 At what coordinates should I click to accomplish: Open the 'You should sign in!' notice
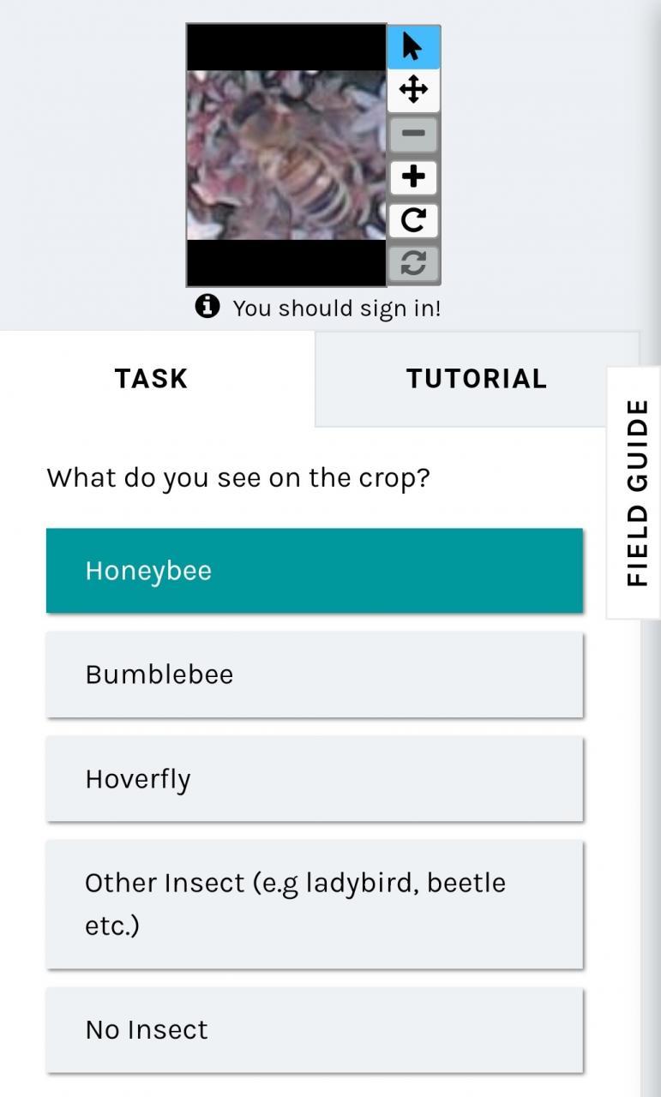coord(337,308)
